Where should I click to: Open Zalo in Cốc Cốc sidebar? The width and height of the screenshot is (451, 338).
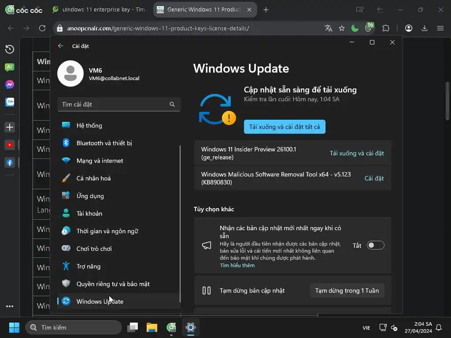(x=10, y=102)
